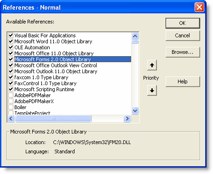Viewport: 213px width, 174px height.
Task: Open Browse to add a reference
Action: pos(183,52)
